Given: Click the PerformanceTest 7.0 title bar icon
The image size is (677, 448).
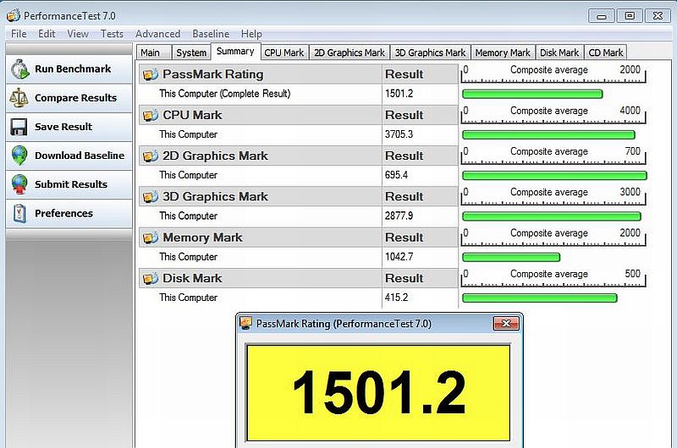Looking at the screenshot, I should [13, 15].
